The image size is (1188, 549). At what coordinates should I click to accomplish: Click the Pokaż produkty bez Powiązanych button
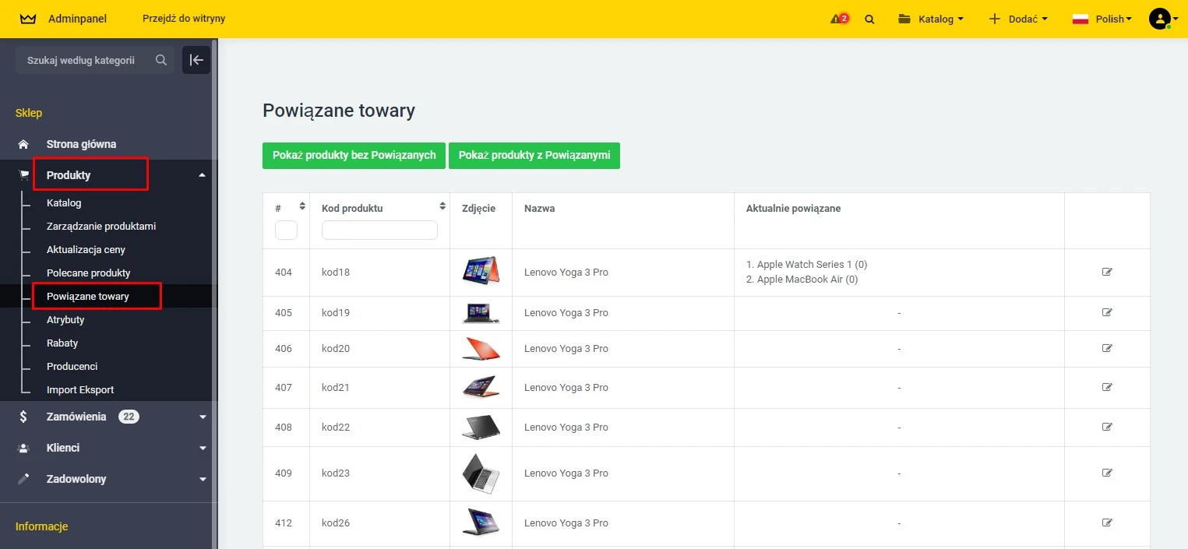pos(354,155)
